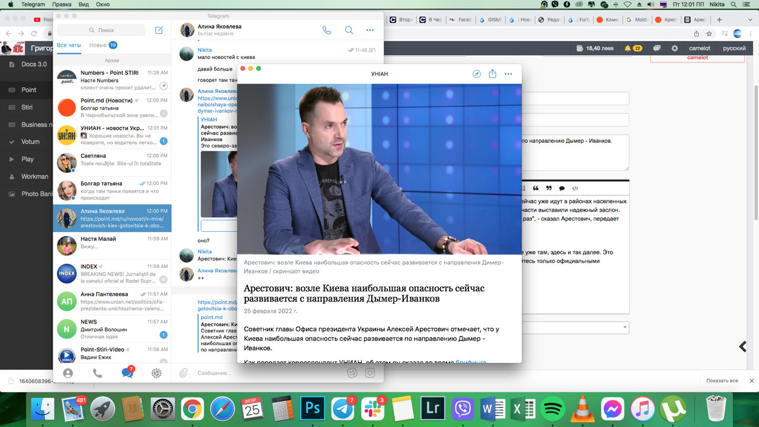Open the брифинга link in the article

point(471,362)
